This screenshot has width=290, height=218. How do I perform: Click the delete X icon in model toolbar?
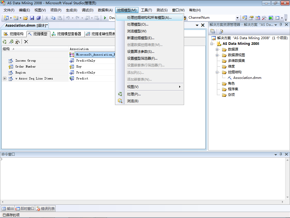[x=26, y=42]
